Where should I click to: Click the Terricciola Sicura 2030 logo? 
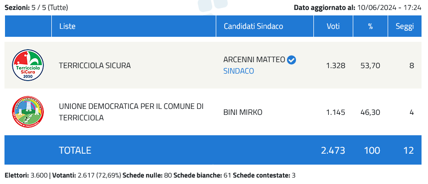pos(28,66)
